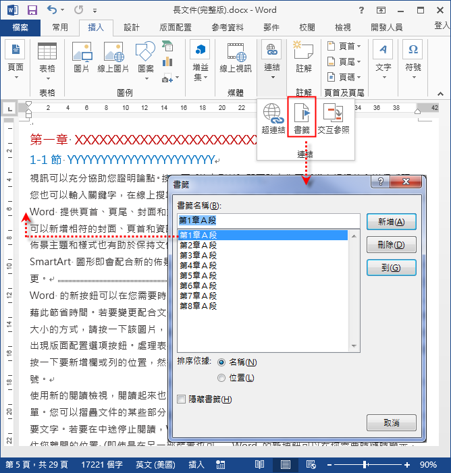Image resolution: width=451 pixels, height=473 pixels.
Task: Switch to the 常用 home tab
Action: click(60, 28)
